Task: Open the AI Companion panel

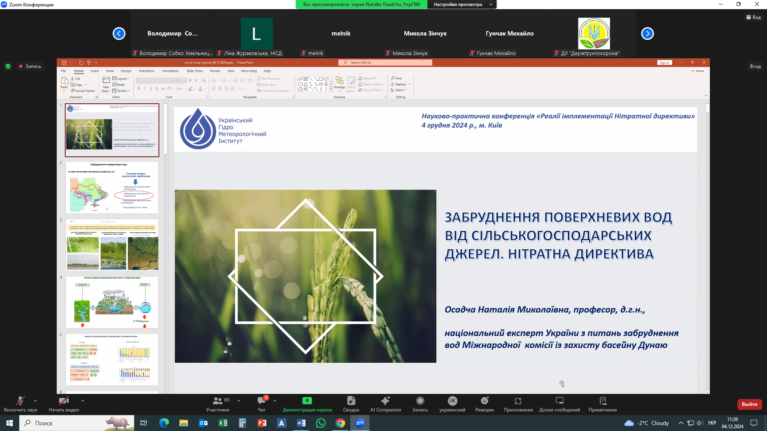Action: [385, 401]
